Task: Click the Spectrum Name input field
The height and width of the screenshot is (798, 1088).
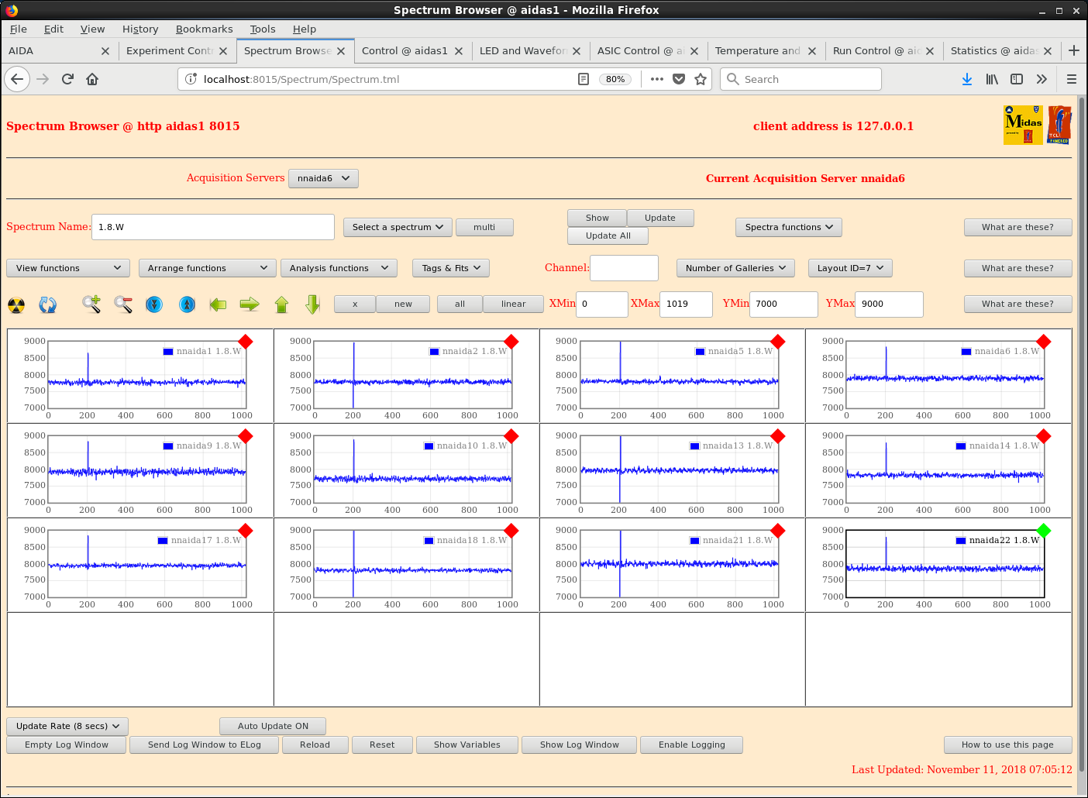Action: coord(212,227)
